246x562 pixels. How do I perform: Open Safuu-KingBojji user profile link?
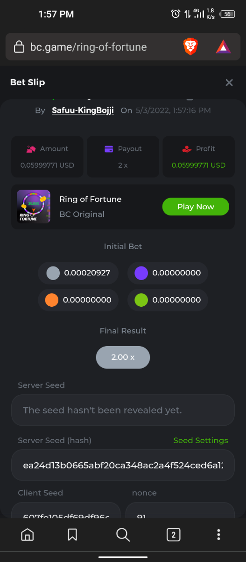(83, 111)
